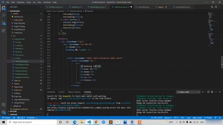
Task: Close the terminal panel
Action: pos(220,92)
